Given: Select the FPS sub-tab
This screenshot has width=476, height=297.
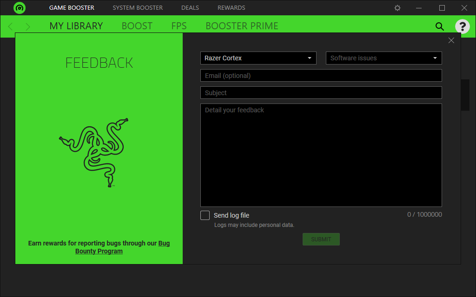Looking at the screenshot, I should [179, 26].
